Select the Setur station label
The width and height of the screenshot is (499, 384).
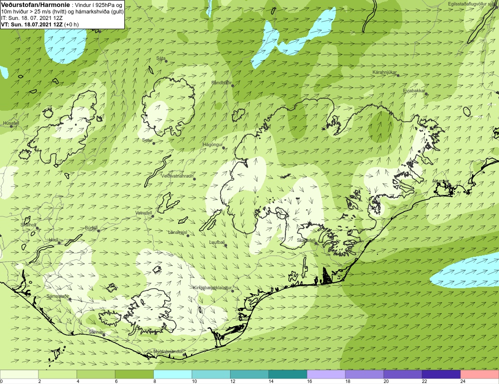coord(147,140)
